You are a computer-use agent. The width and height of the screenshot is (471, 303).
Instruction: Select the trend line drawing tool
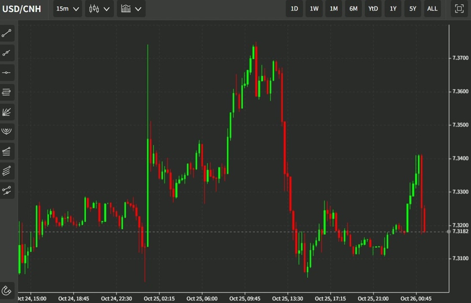[7, 33]
